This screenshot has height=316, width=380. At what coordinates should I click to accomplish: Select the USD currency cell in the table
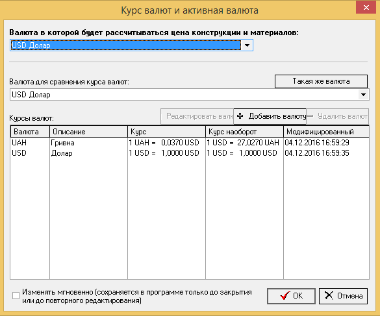click(x=19, y=153)
